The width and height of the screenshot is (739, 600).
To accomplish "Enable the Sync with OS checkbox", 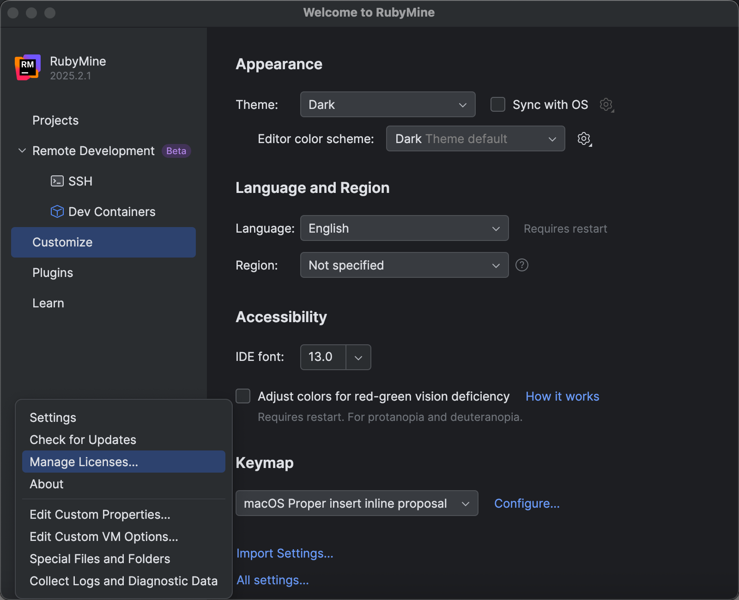I will (x=497, y=104).
